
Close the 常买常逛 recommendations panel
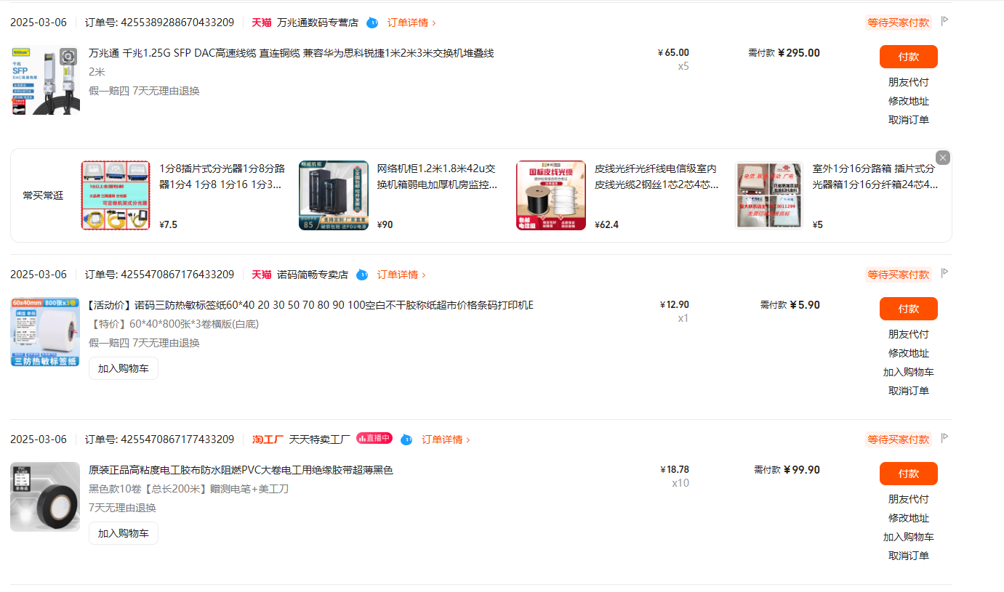tap(943, 158)
